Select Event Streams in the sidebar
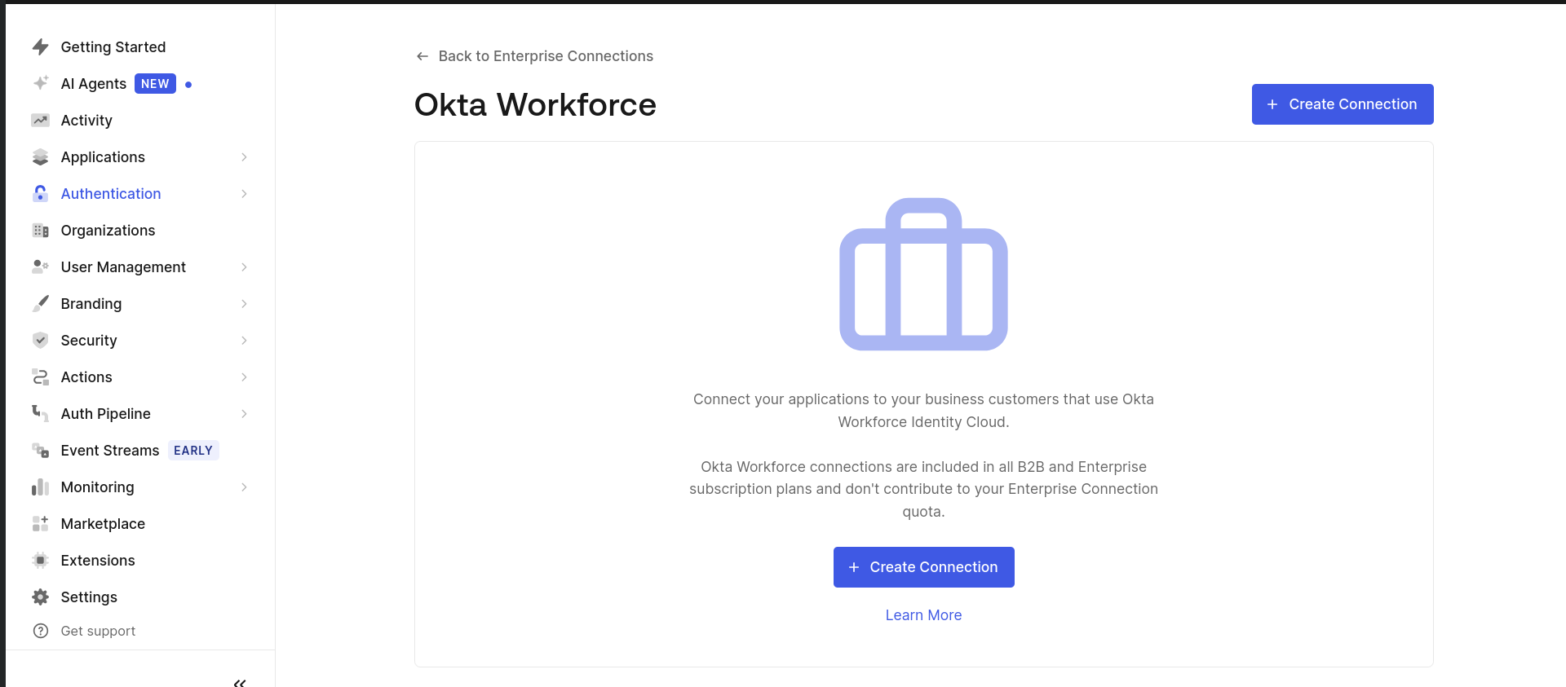The height and width of the screenshot is (687, 1566). [x=110, y=451]
